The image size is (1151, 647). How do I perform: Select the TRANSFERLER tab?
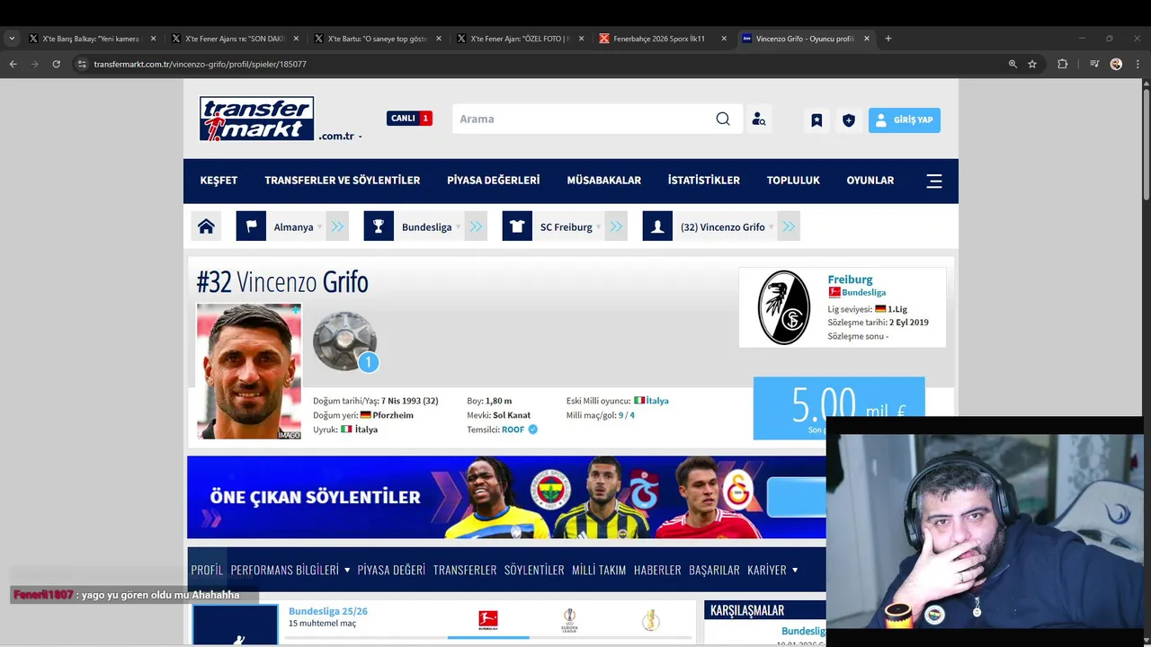[465, 570]
